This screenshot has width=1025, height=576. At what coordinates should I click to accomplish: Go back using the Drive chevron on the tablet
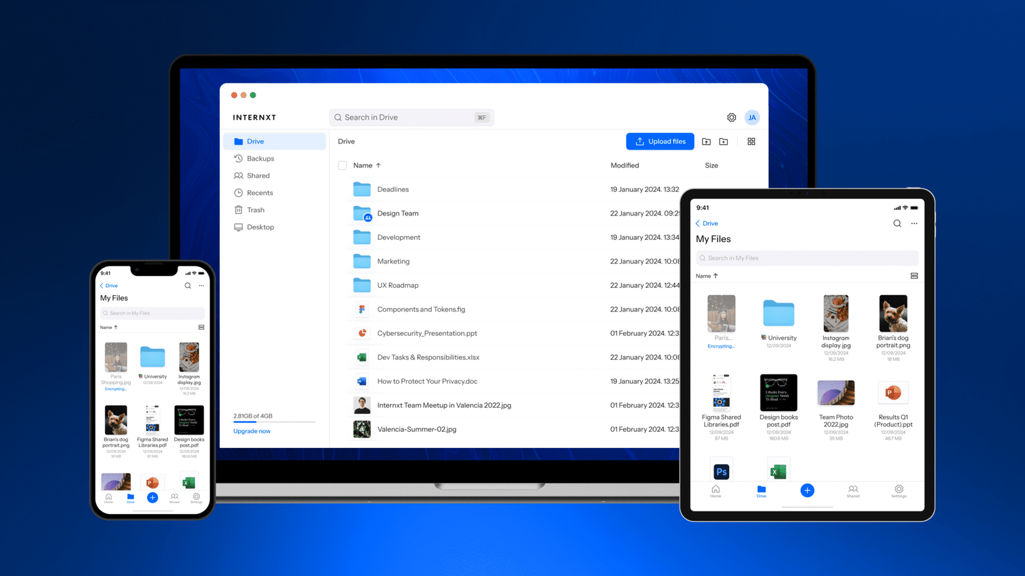pos(705,223)
